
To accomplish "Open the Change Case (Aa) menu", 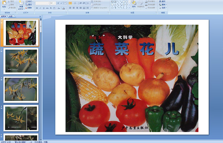I will (x=59, y=8).
